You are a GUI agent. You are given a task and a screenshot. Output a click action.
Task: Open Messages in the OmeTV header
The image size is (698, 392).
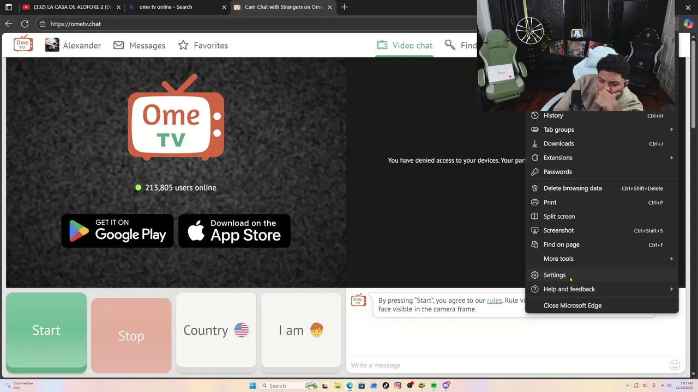[x=139, y=45]
